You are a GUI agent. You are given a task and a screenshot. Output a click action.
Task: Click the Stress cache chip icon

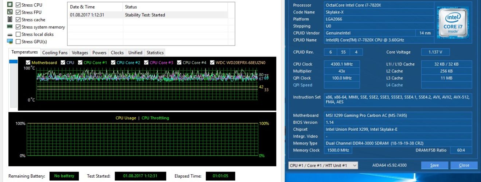pyautogui.click(x=10, y=19)
